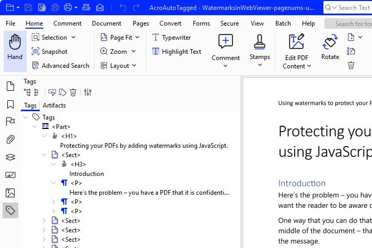Click the Introduction heading in document
This screenshot has height=248, width=372.
pyautogui.click(x=302, y=183)
